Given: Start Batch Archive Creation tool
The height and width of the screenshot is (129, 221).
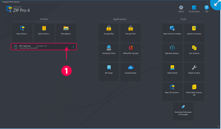Looking at the screenshot, I should coord(172,33).
